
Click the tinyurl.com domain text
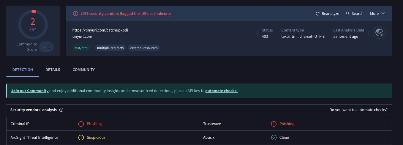tap(82, 37)
